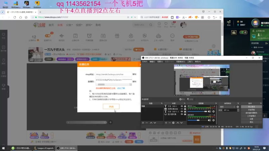
Task: Copy the rtmp address with 复制
Action: [x=134, y=74]
